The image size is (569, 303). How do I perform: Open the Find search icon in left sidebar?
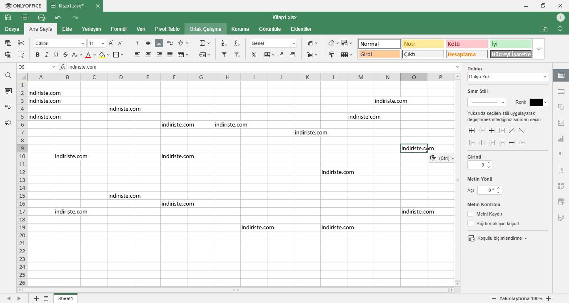8,75
